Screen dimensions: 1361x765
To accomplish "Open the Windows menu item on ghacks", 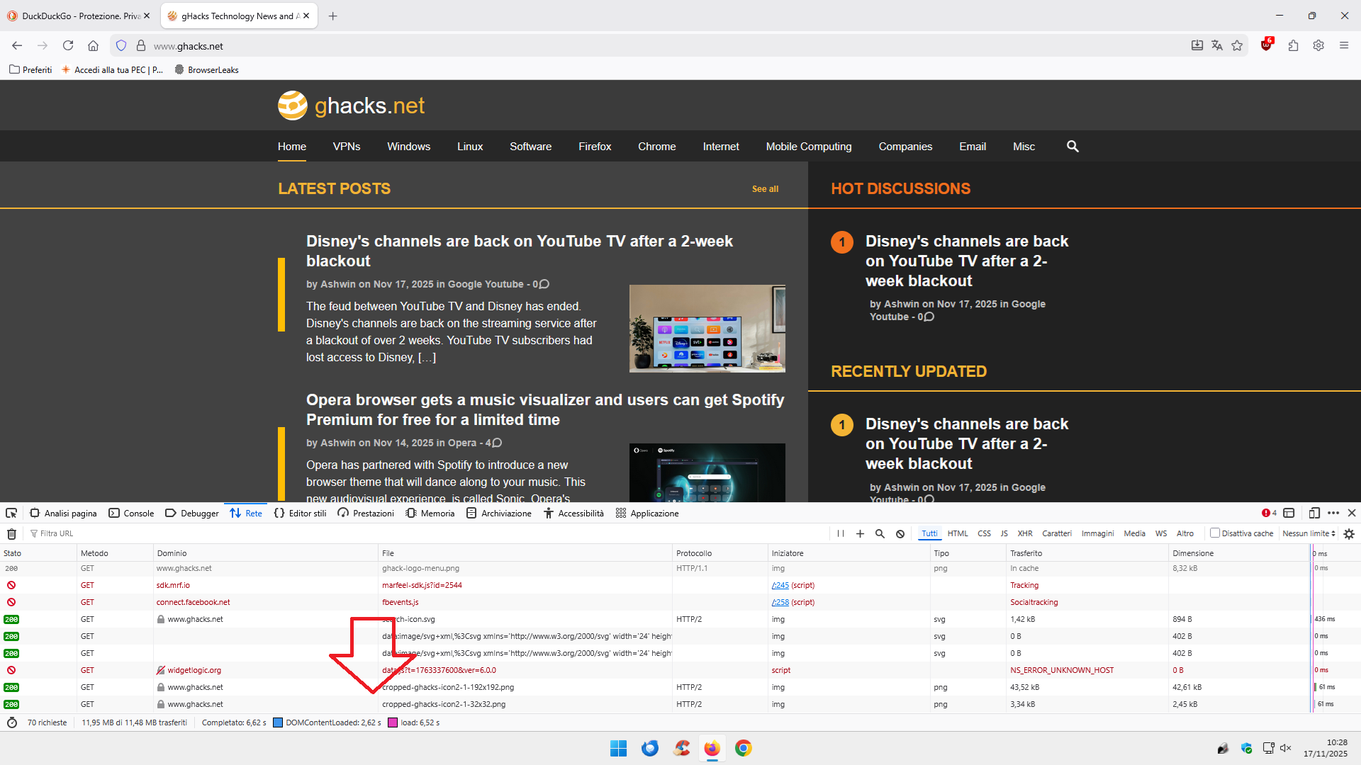I will 408,146.
